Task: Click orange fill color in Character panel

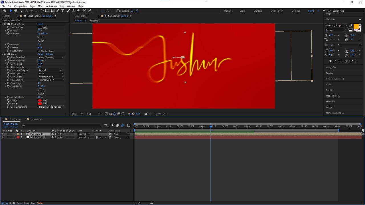Action: point(356,26)
